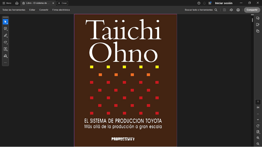Choose the text box selection tool
Image resolution: width=262 pixels, height=147 pixels.
[x=6, y=49]
